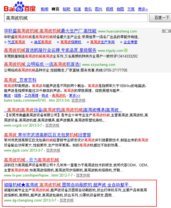Image resolution: width=171 pixels, height=208 pixels.
Task: Expand the 更多» more options link
Action: pyautogui.click(x=143, y=9)
